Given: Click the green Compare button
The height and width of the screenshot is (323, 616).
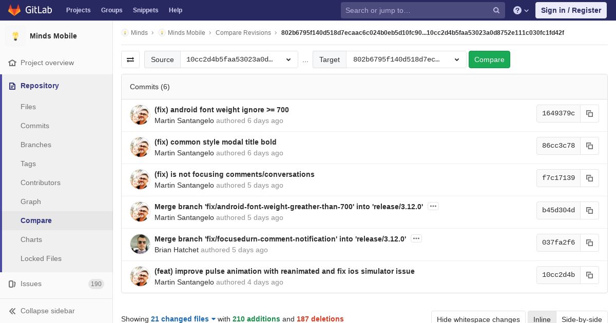Looking at the screenshot, I should [x=489, y=59].
